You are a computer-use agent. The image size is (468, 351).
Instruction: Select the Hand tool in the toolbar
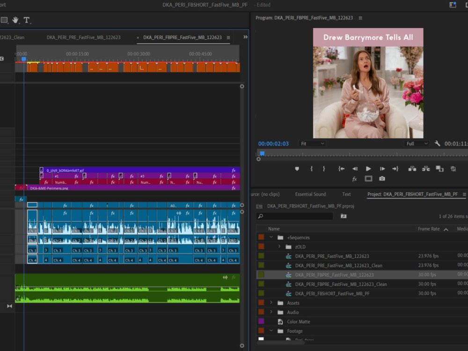(x=15, y=20)
